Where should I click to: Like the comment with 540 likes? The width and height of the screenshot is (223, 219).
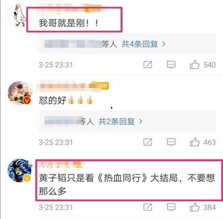pyautogui.click(x=194, y=65)
